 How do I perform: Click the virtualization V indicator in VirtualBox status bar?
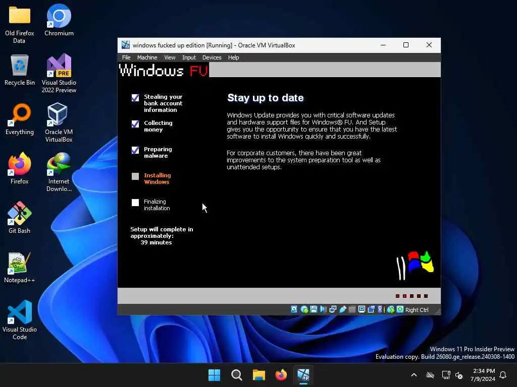pos(381,309)
